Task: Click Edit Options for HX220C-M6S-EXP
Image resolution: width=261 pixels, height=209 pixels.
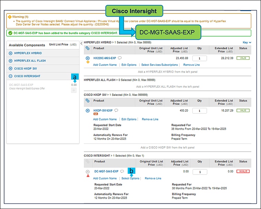Action: click(x=129, y=65)
